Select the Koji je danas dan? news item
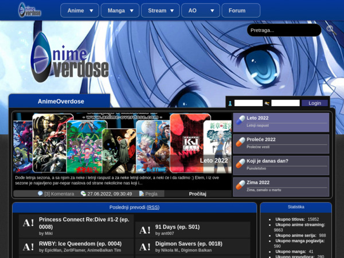Image resolution: width=344 pixels, height=258 pixels. click(281, 166)
